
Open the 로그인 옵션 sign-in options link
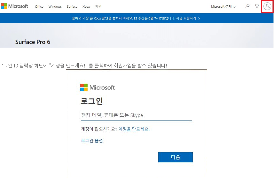(92, 141)
